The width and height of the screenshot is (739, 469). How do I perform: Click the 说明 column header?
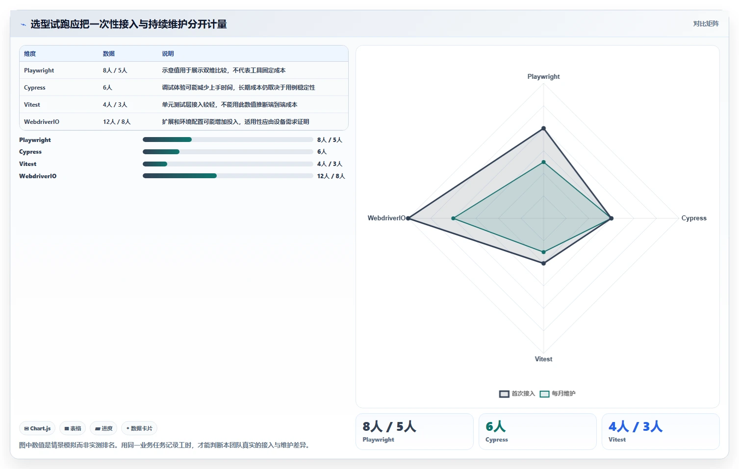168,54
